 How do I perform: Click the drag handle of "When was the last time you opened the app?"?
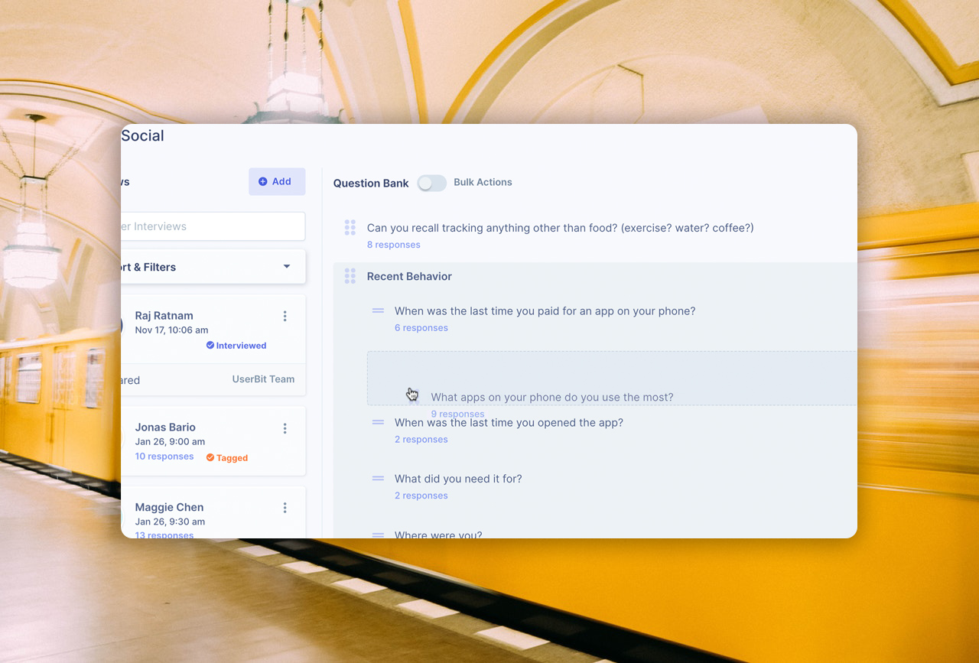coord(378,422)
